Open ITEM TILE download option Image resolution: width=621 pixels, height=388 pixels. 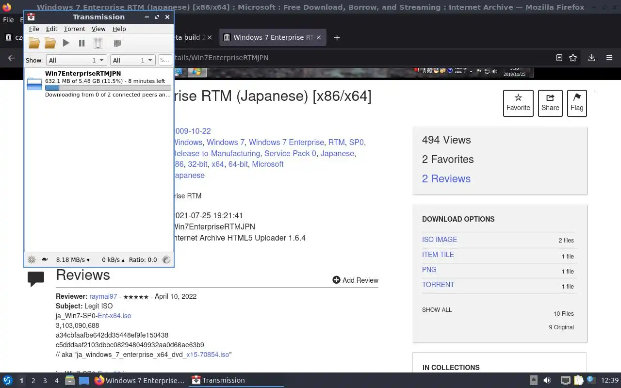(438, 255)
